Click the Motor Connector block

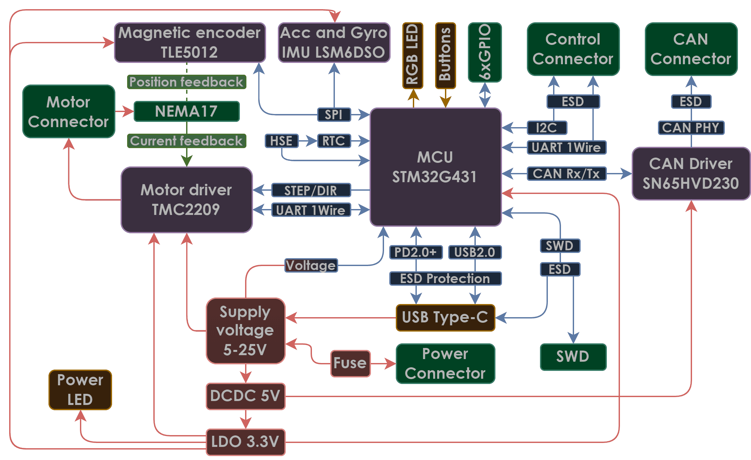point(69,111)
